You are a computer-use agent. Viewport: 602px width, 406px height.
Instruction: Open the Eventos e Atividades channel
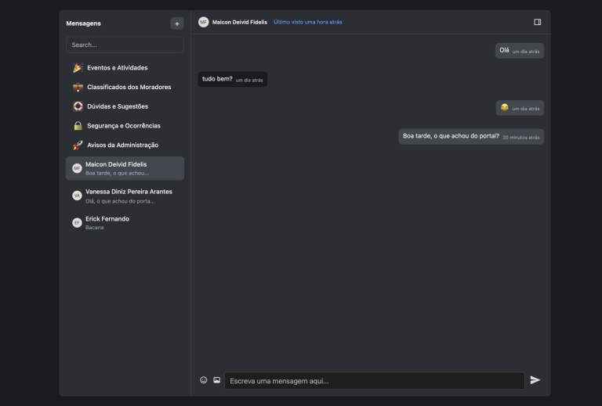click(118, 68)
